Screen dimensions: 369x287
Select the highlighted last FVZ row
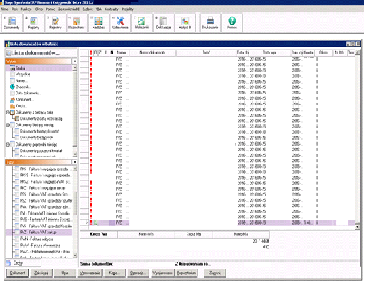click(x=177, y=223)
